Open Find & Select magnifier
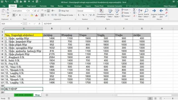 click(146, 13)
